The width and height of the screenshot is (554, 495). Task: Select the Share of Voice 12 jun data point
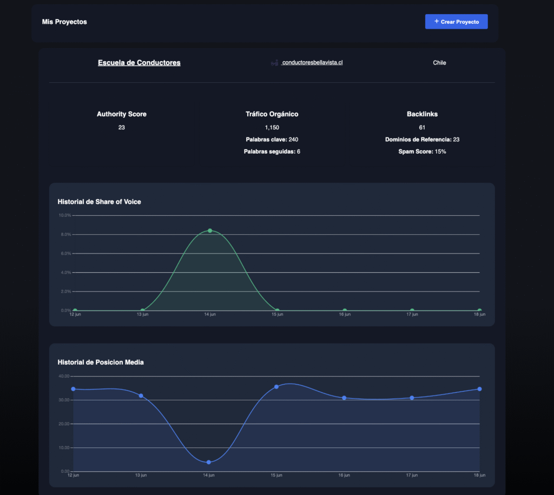(x=75, y=311)
